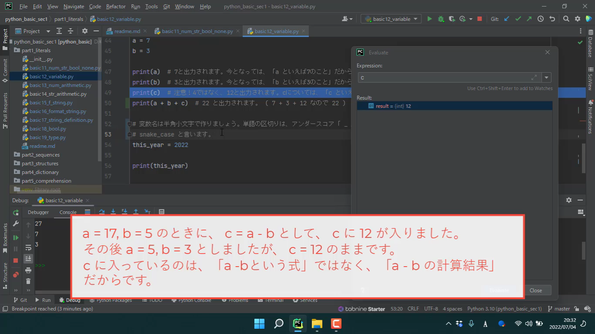Click the Debug bug icon in toolbar
The width and height of the screenshot is (595, 334).
coord(441,19)
